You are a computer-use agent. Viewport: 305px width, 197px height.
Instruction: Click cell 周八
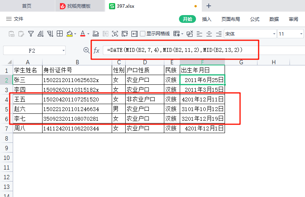click(27, 128)
